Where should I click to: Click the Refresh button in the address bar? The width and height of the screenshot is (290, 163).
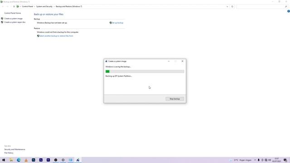point(232,6)
